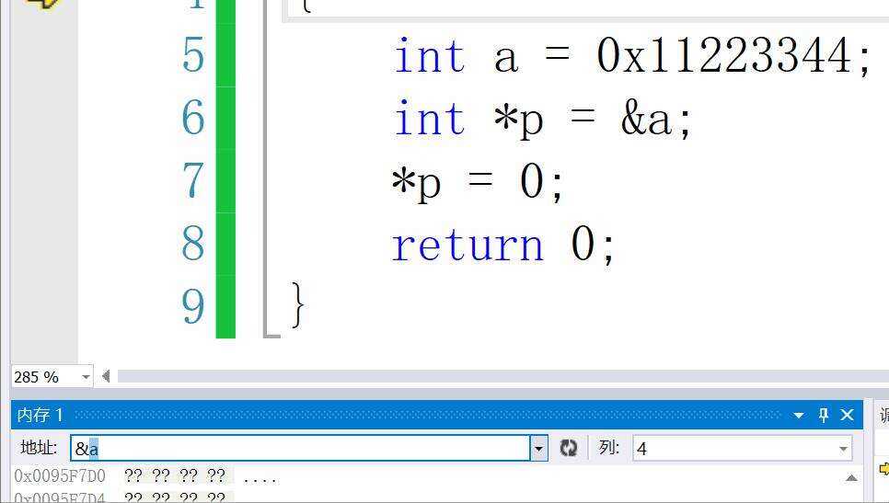
Task: Select the 内存 1 panel title
Action: [x=40, y=416]
